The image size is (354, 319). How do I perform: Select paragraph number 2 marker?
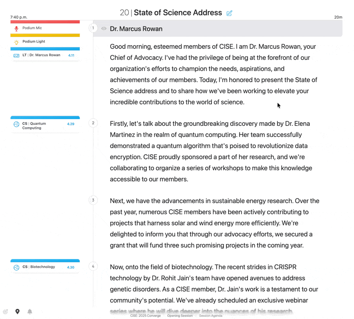(x=93, y=123)
